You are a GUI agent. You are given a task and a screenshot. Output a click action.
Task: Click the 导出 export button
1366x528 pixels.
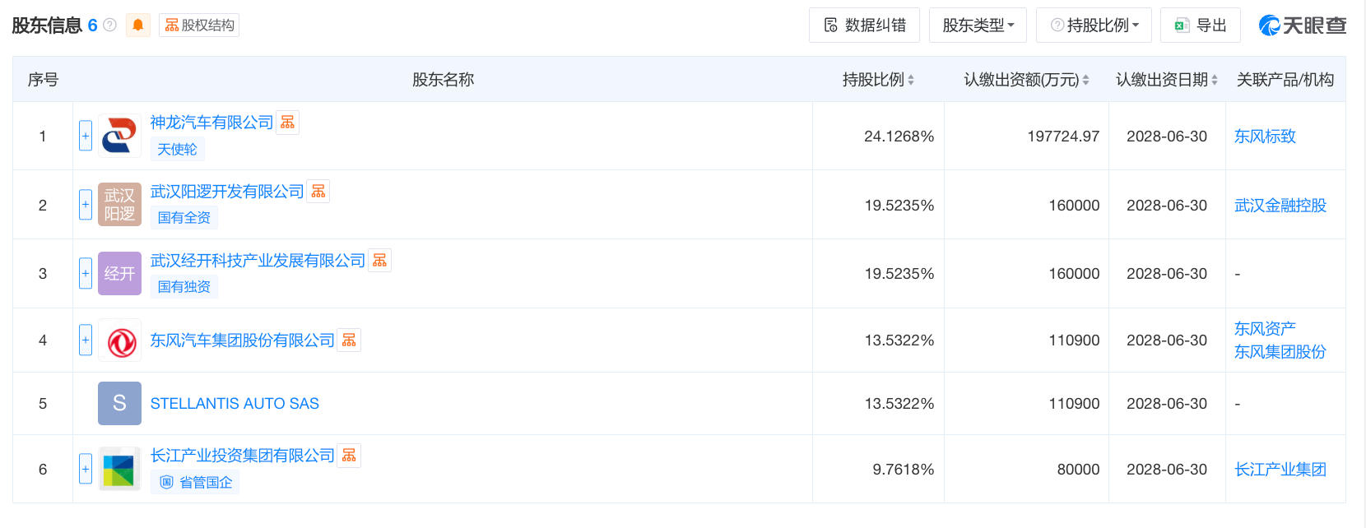pos(1200,25)
